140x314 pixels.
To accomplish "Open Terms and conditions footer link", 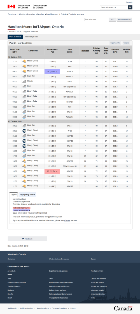I will coord(60,308).
